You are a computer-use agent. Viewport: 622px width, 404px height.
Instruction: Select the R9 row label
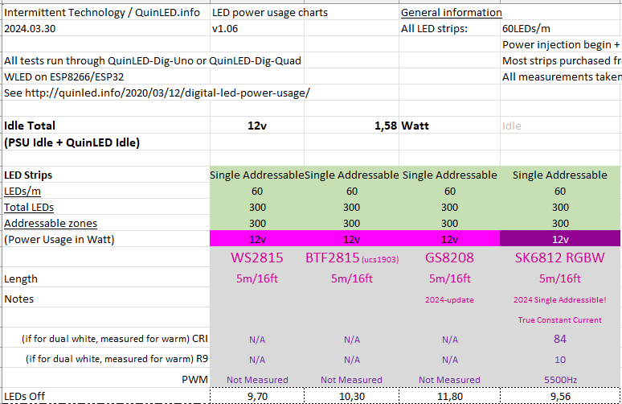[117, 359]
